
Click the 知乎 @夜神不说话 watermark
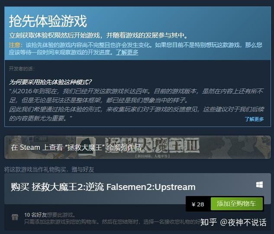pyautogui.click(x=233, y=222)
